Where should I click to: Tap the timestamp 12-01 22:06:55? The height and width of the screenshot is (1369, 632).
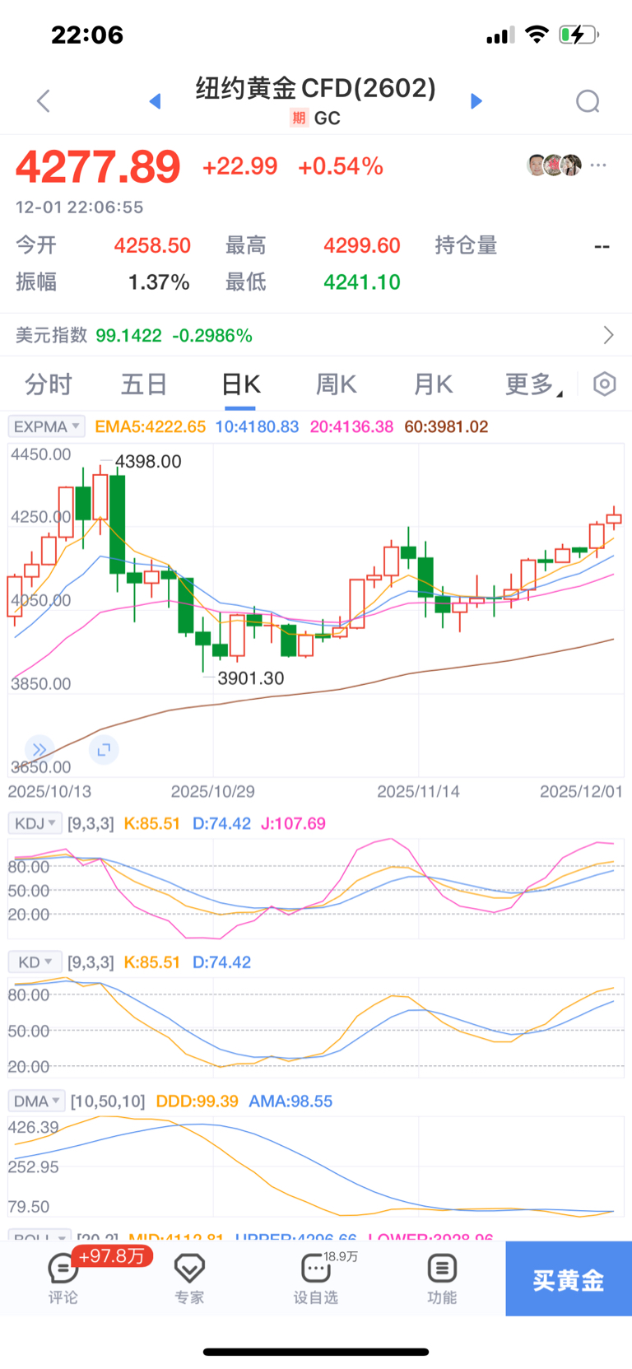pos(79,207)
